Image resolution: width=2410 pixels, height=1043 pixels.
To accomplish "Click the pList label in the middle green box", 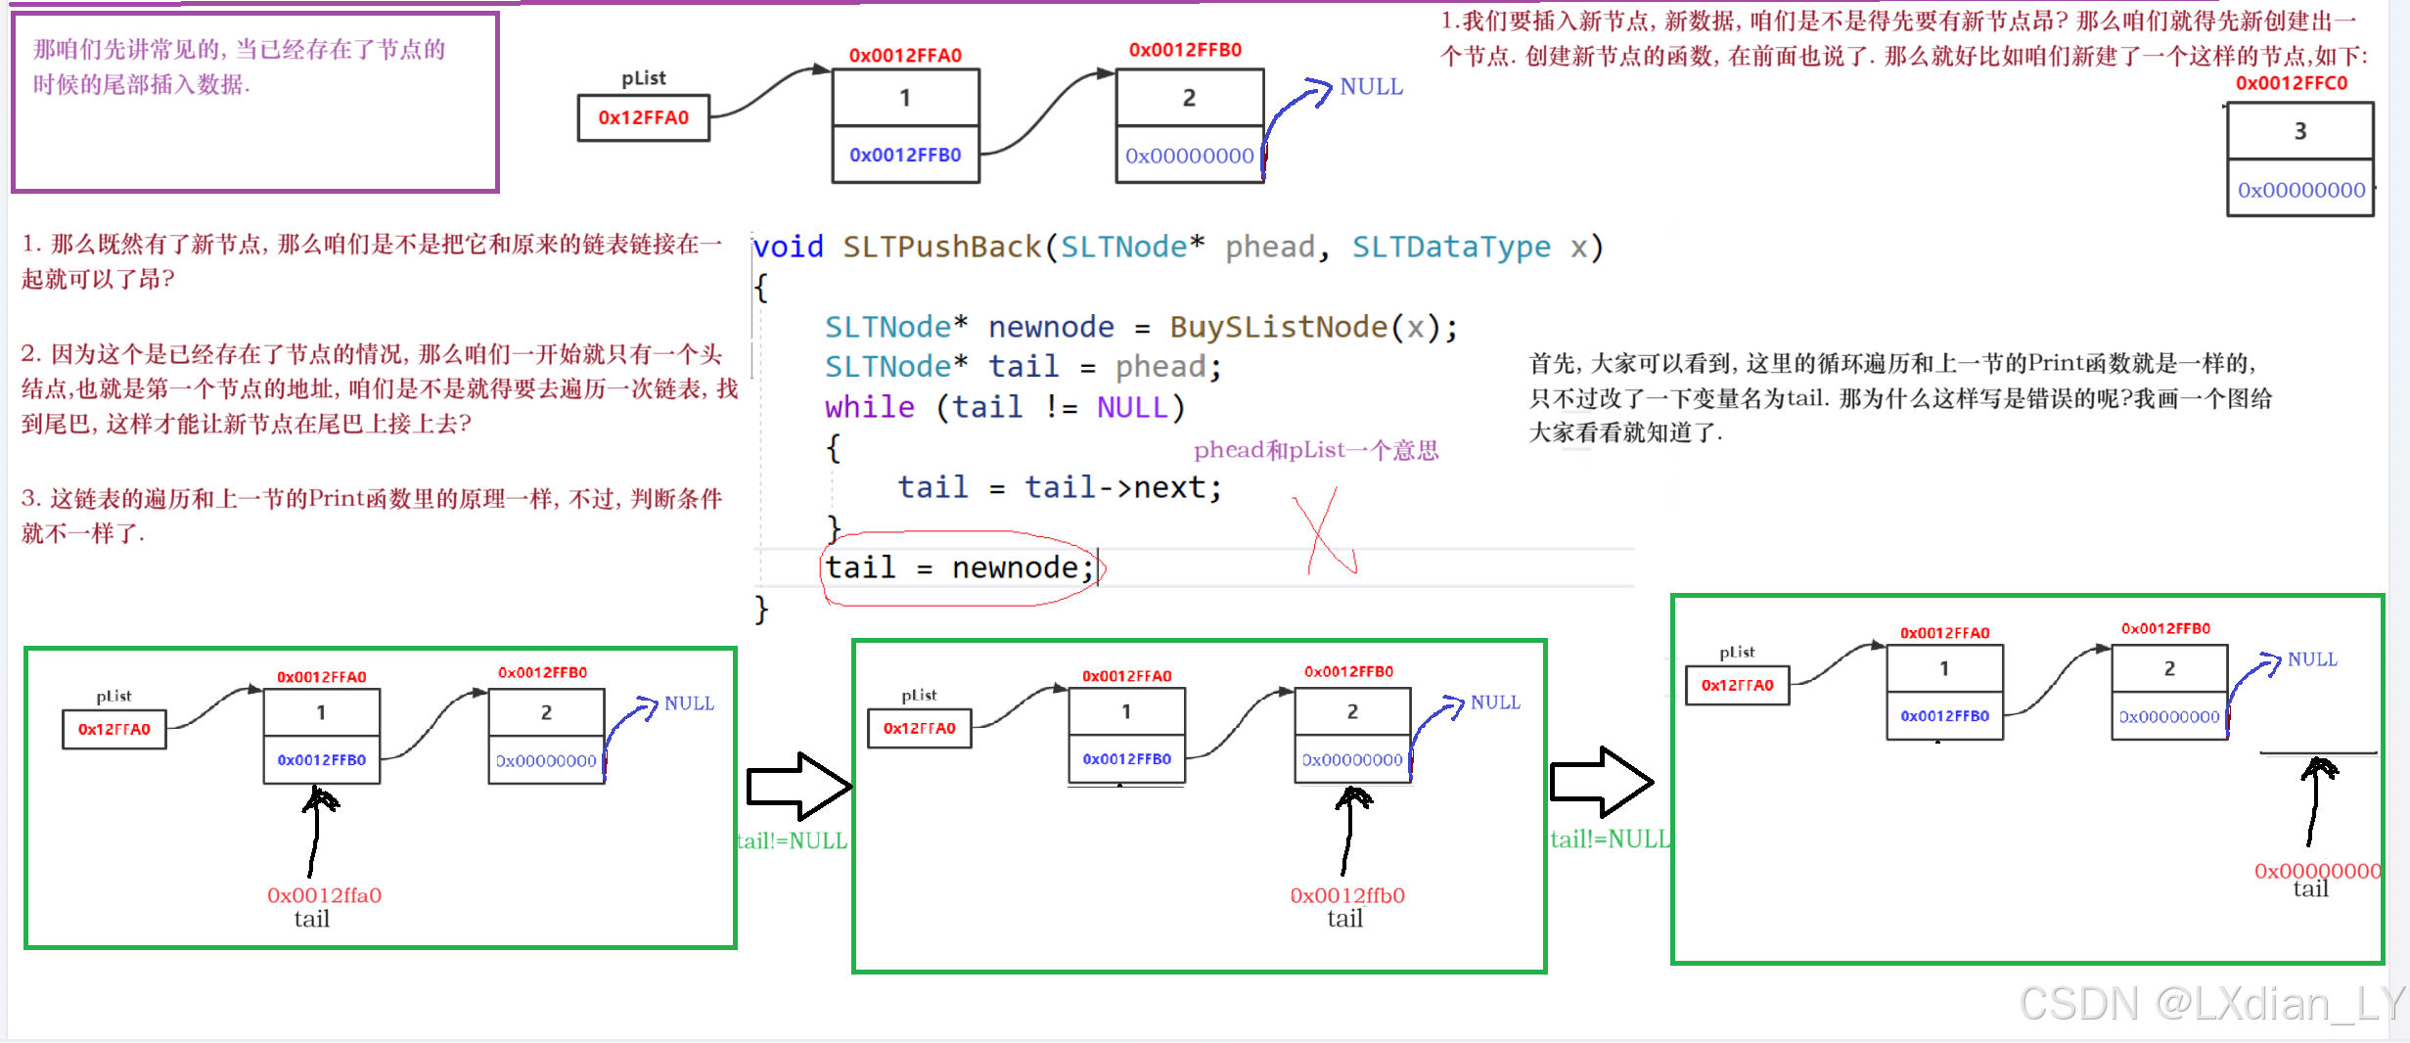I will [x=919, y=695].
